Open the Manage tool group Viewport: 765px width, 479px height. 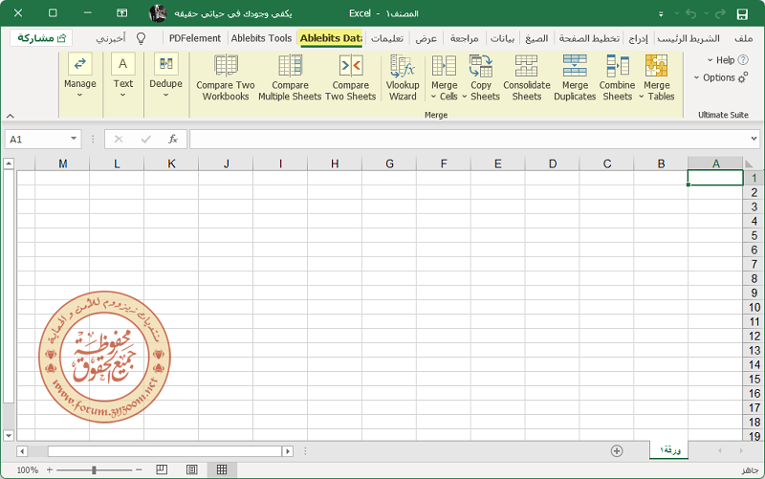[80, 76]
